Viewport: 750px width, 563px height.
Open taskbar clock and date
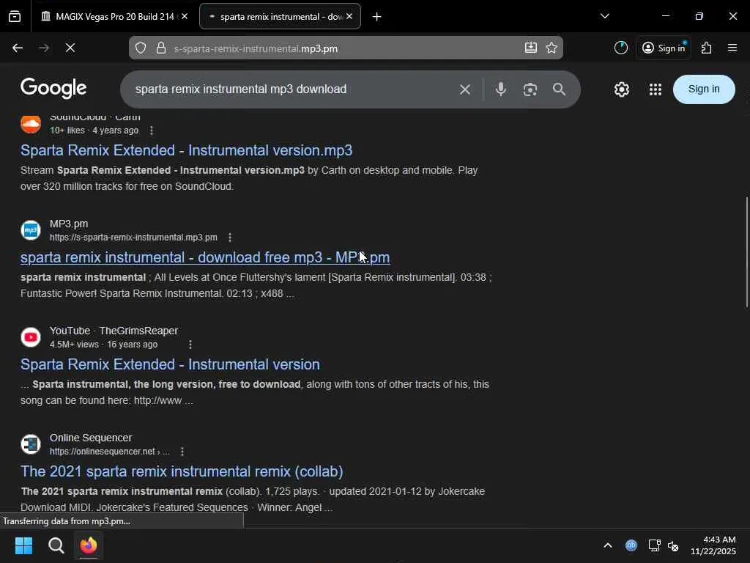coord(713,545)
